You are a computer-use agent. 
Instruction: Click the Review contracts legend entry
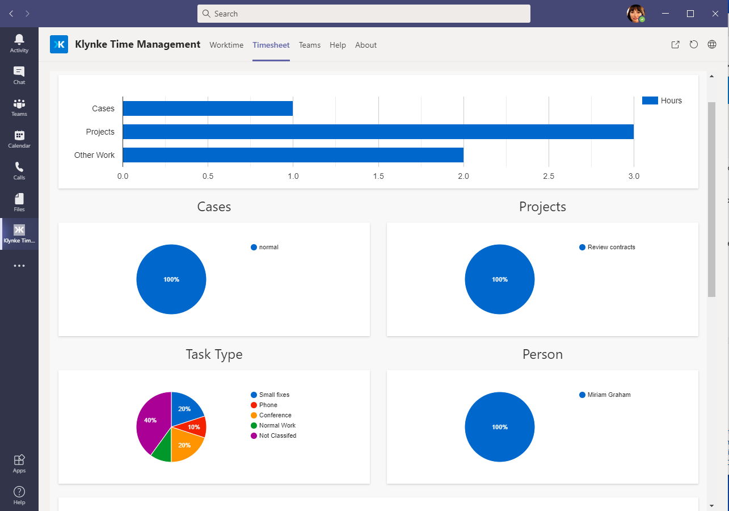click(x=607, y=247)
